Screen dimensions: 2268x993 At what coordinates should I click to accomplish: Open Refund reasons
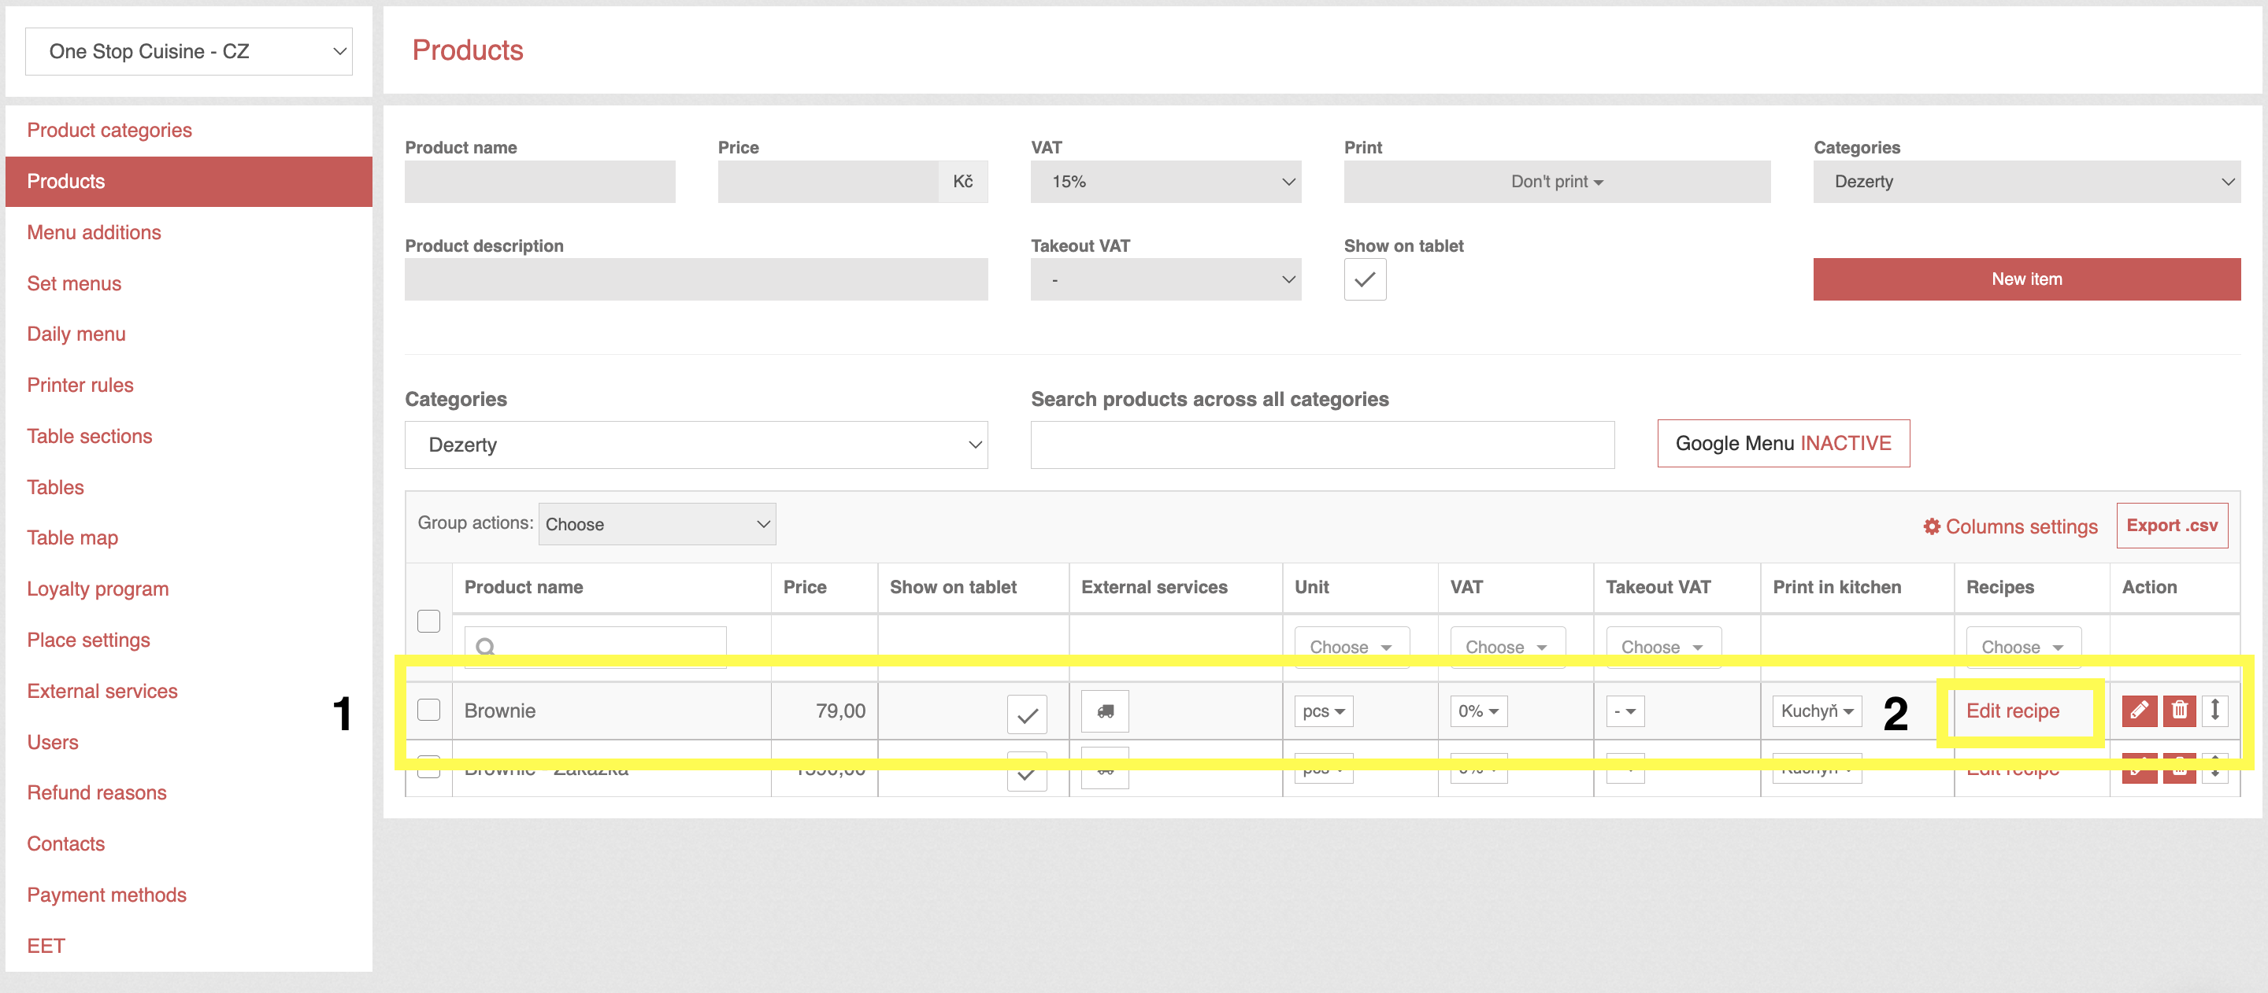click(x=97, y=792)
